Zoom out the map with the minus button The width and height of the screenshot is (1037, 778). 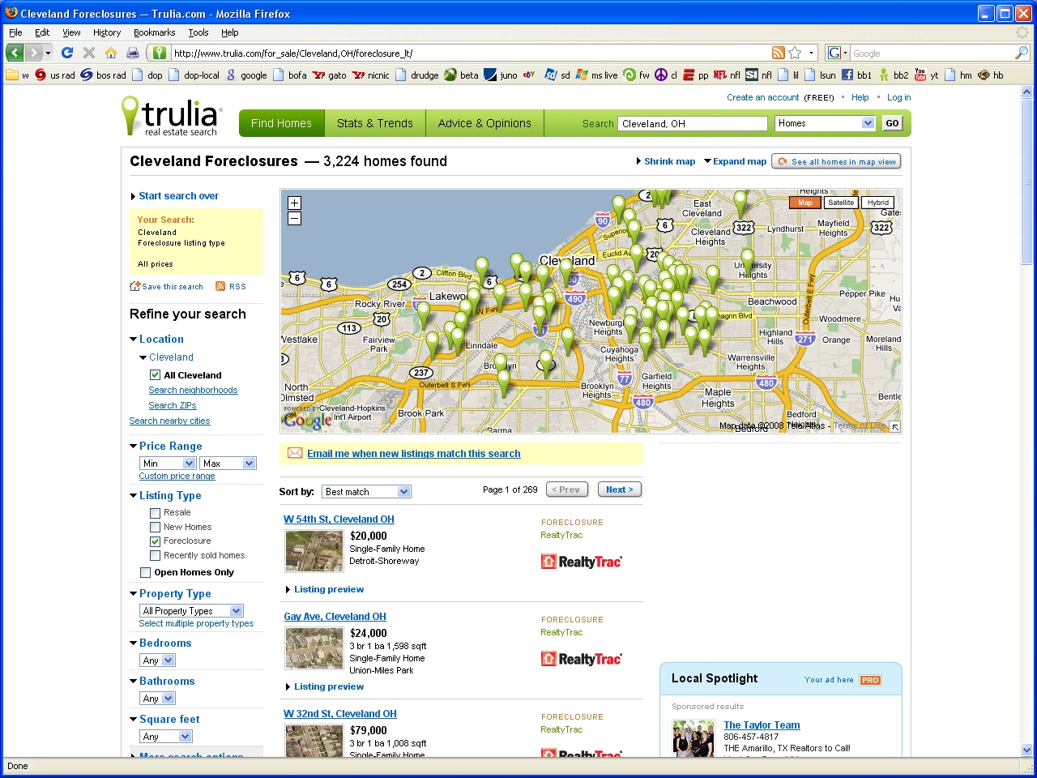[x=294, y=218]
